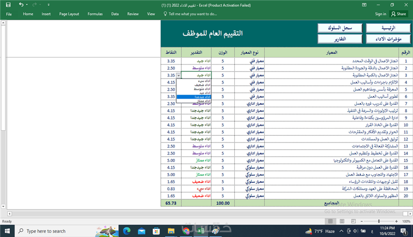Click the Save icon in title bar
This screenshot has height=237, width=413.
tap(9, 4)
